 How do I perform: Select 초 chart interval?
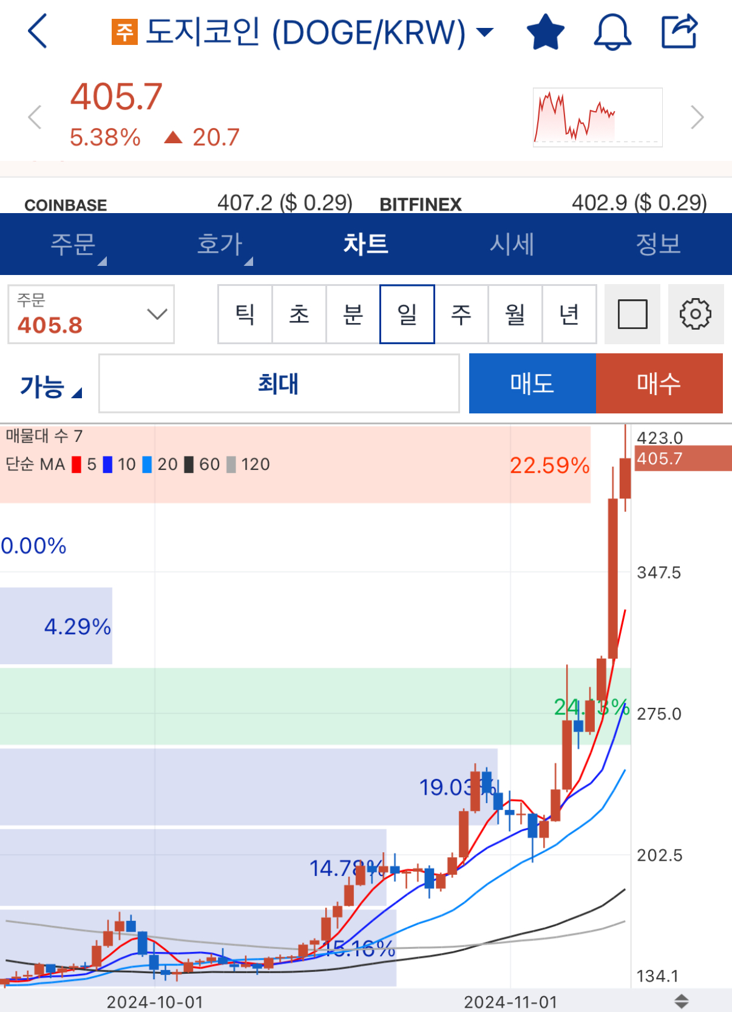pyautogui.click(x=299, y=314)
